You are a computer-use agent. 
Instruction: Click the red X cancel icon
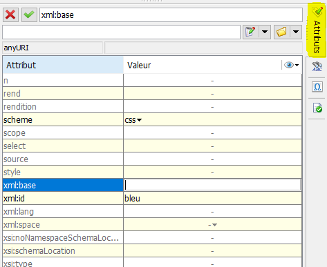click(x=10, y=15)
